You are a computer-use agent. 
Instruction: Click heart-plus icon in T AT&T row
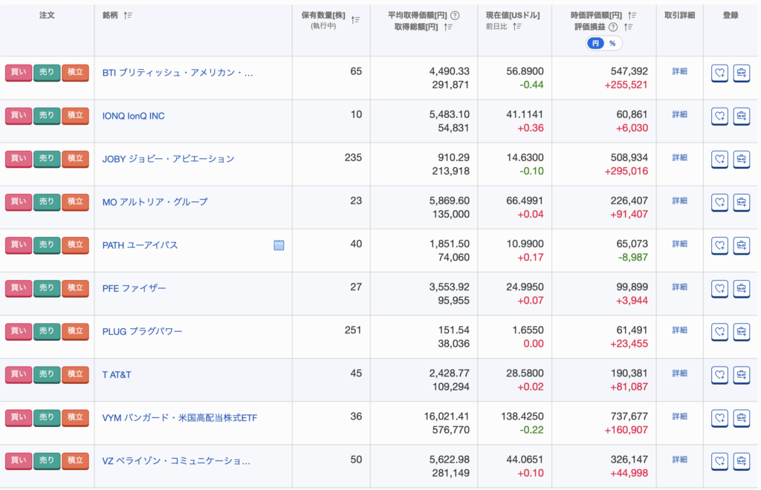click(x=719, y=375)
